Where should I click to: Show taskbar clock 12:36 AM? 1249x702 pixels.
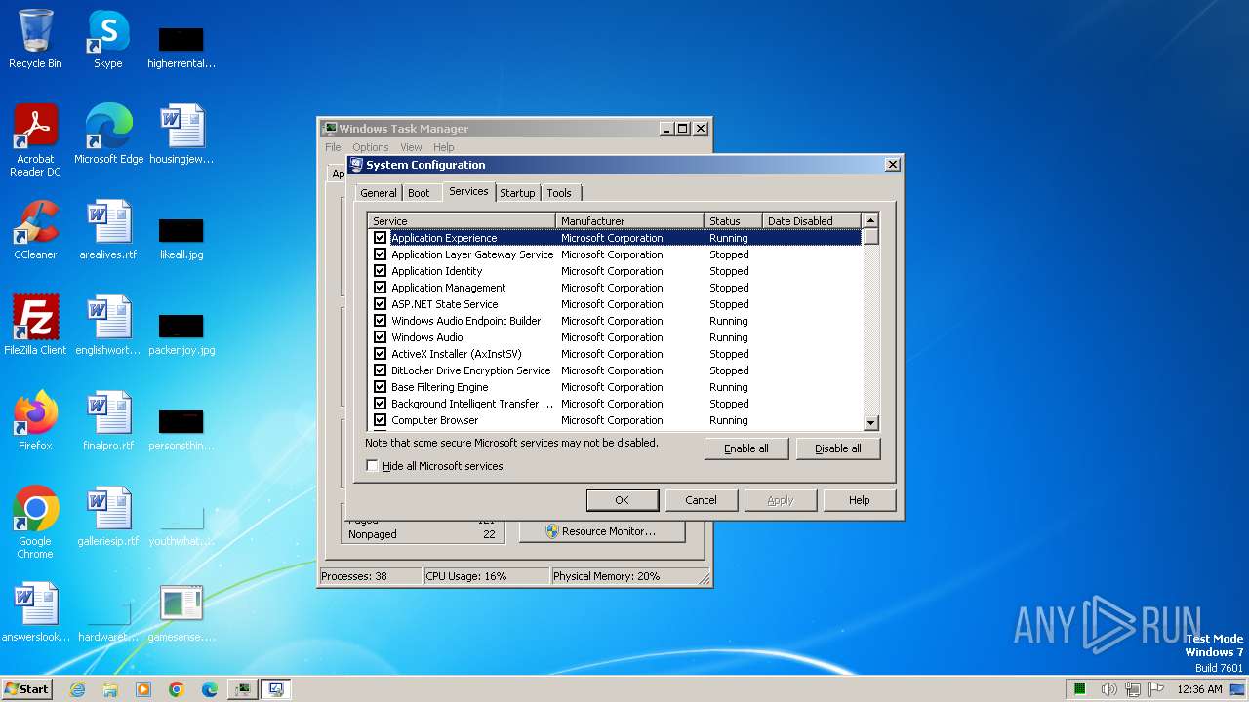click(x=1199, y=689)
